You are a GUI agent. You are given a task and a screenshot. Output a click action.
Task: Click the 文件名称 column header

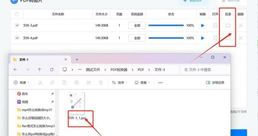[x=58, y=14]
